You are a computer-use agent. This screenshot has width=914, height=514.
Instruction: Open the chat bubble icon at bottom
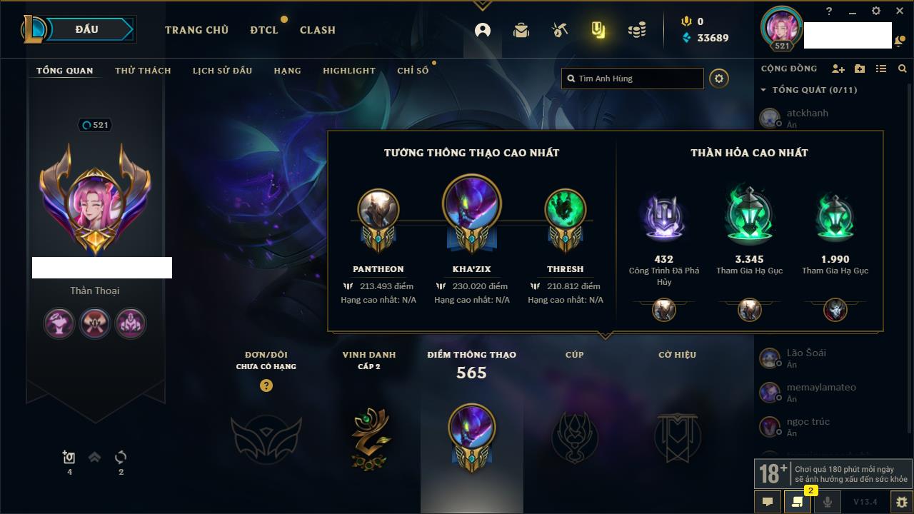(x=768, y=502)
